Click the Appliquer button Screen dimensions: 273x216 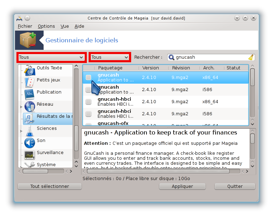182,186
